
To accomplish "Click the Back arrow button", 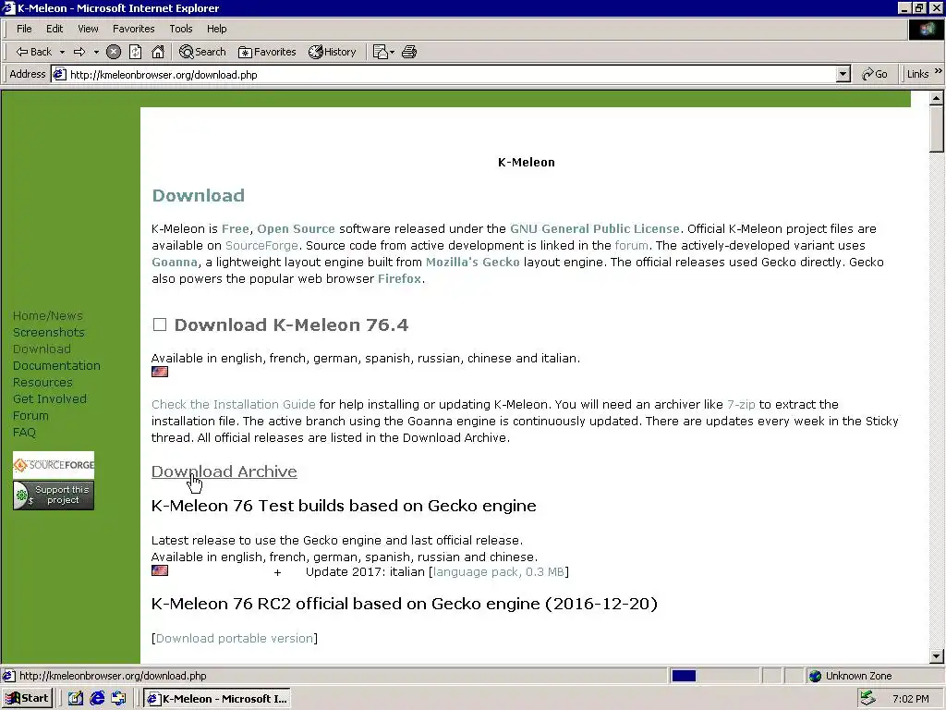I will click(x=34, y=52).
